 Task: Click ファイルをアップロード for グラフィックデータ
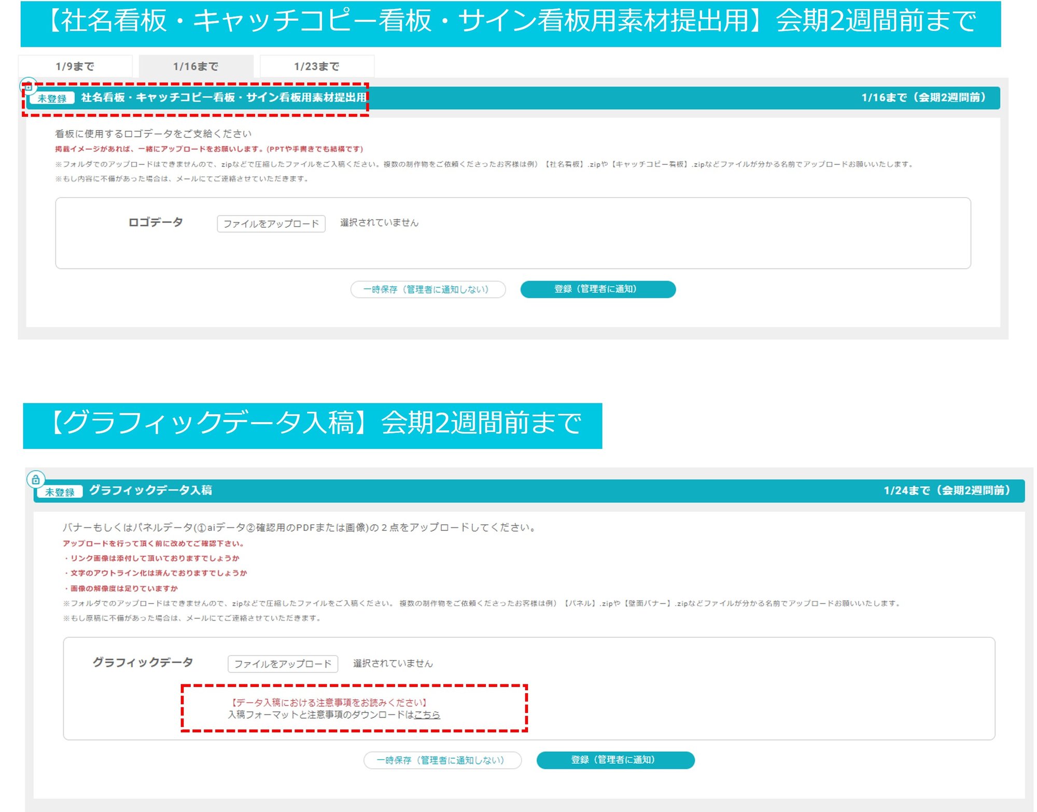pyautogui.click(x=283, y=664)
